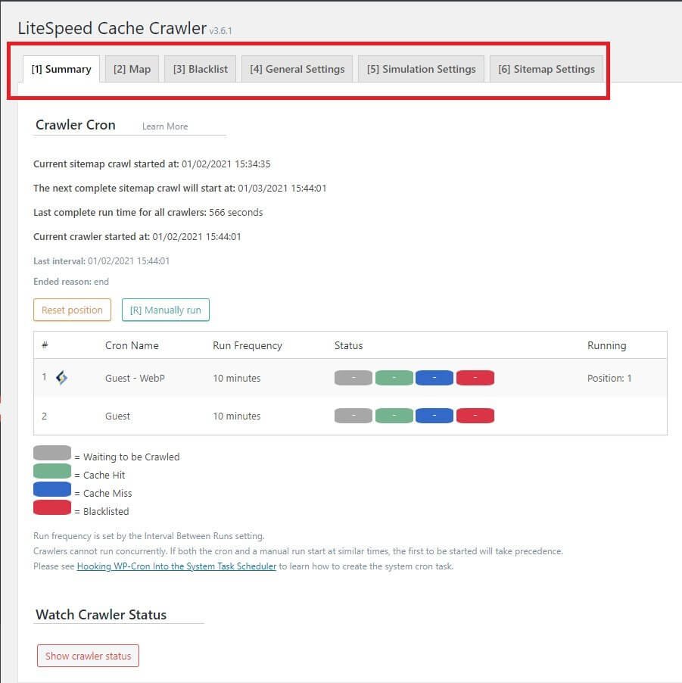Click the LiteSpeed Cache Crawler page title
The height and width of the screenshot is (683, 682).
click(x=112, y=28)
